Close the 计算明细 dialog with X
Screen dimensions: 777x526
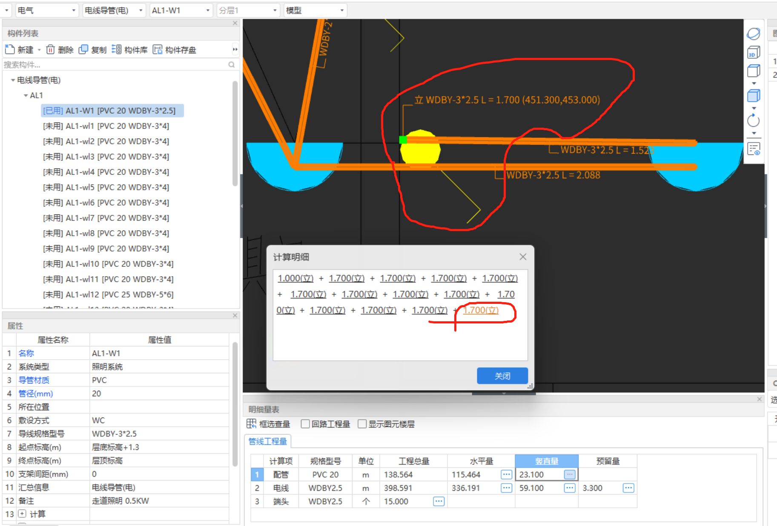523,257
